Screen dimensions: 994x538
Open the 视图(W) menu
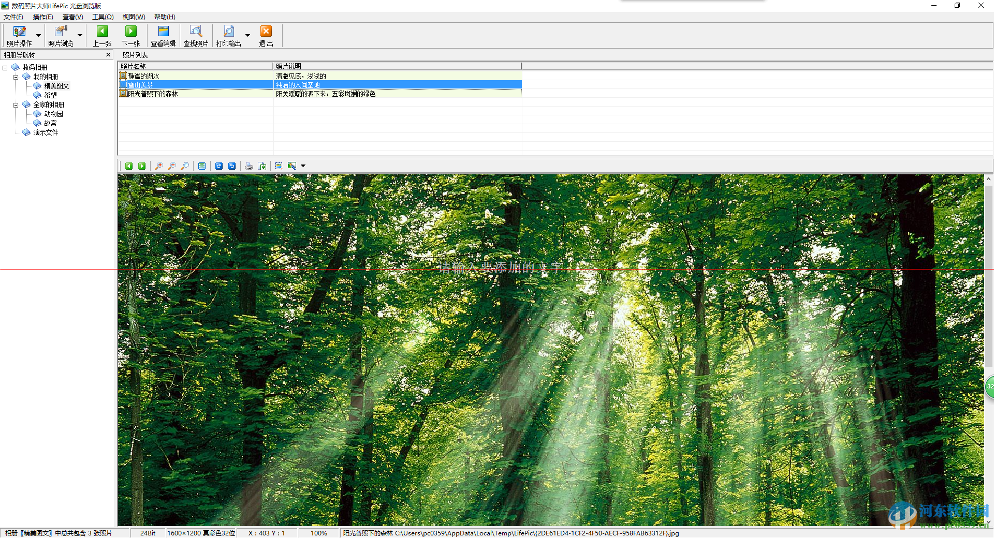click(x=133, y=17)
